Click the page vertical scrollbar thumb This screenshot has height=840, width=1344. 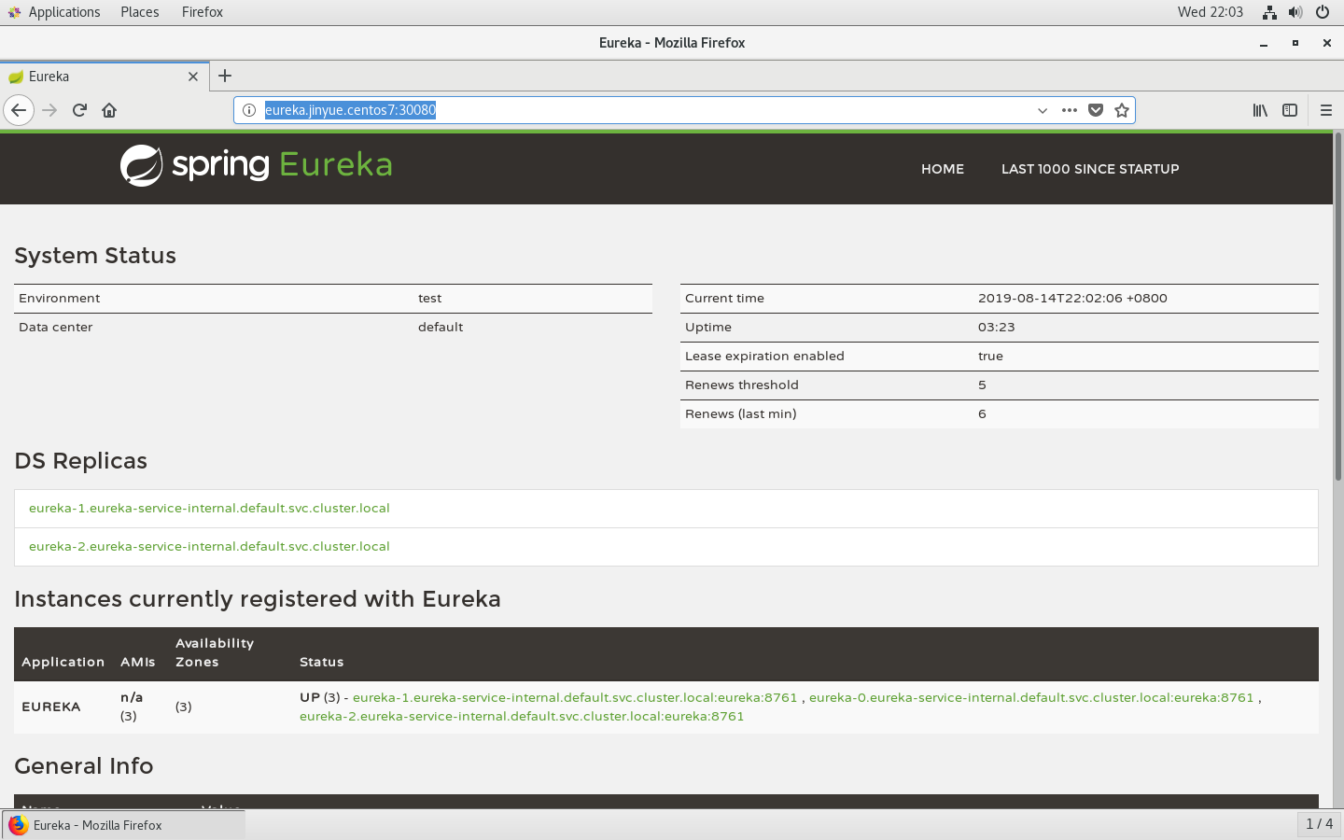pyautogui.click(x=1337, y=308)
